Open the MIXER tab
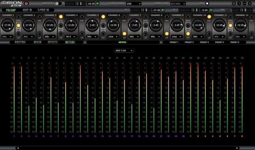This screenshot has height=150, width=255. pyautogui.click(x=38, y=42)
